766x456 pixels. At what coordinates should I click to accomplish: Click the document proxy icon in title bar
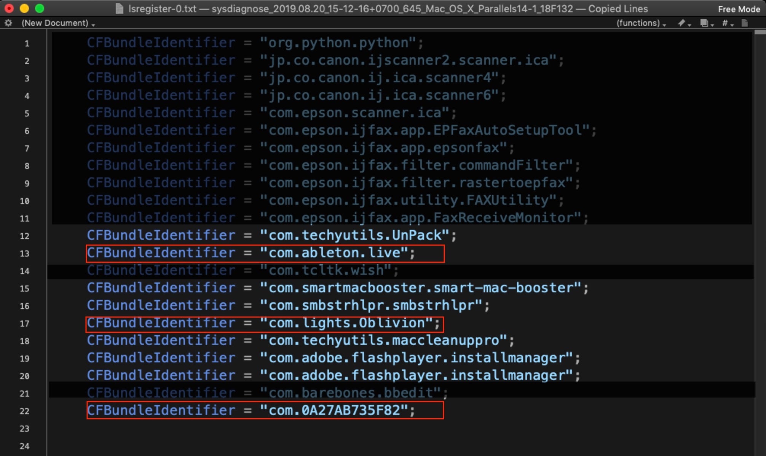pyautogui.click(x=120, y=8)
